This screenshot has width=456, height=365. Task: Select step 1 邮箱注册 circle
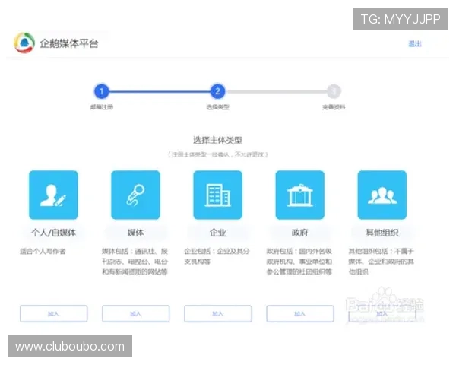click(102, 91)
